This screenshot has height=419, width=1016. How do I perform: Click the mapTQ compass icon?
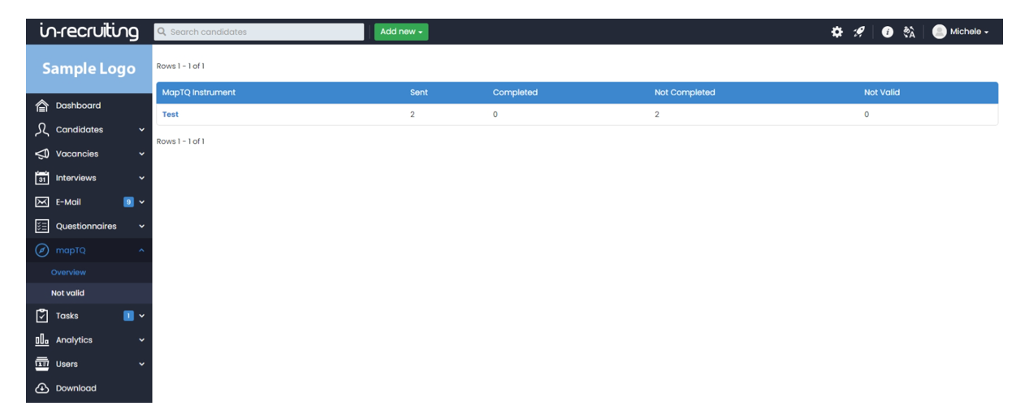(42, 250)
